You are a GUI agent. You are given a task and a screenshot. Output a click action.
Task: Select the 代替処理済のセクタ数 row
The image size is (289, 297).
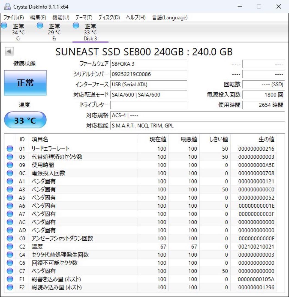[x=57, y=157]
